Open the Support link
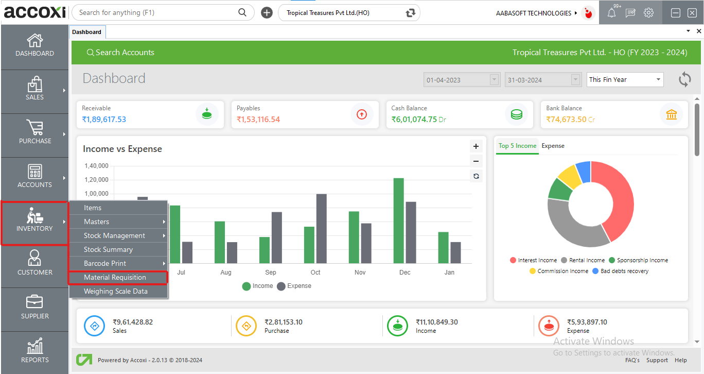Image resolution: width=704 pixels, height=374 pixels. pos(657,360)
